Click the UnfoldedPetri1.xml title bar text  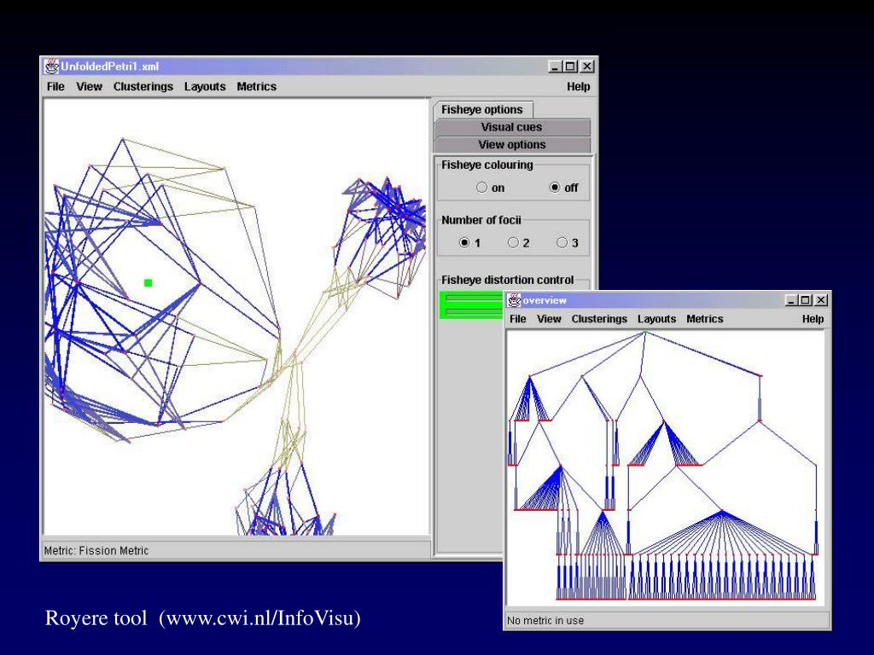tap(110, 67)
